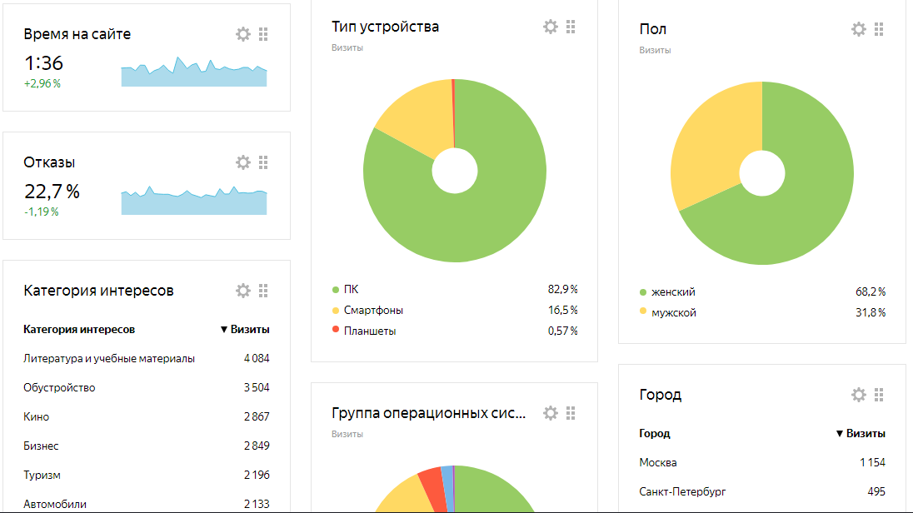Select row Бизнес

point(146,446)
